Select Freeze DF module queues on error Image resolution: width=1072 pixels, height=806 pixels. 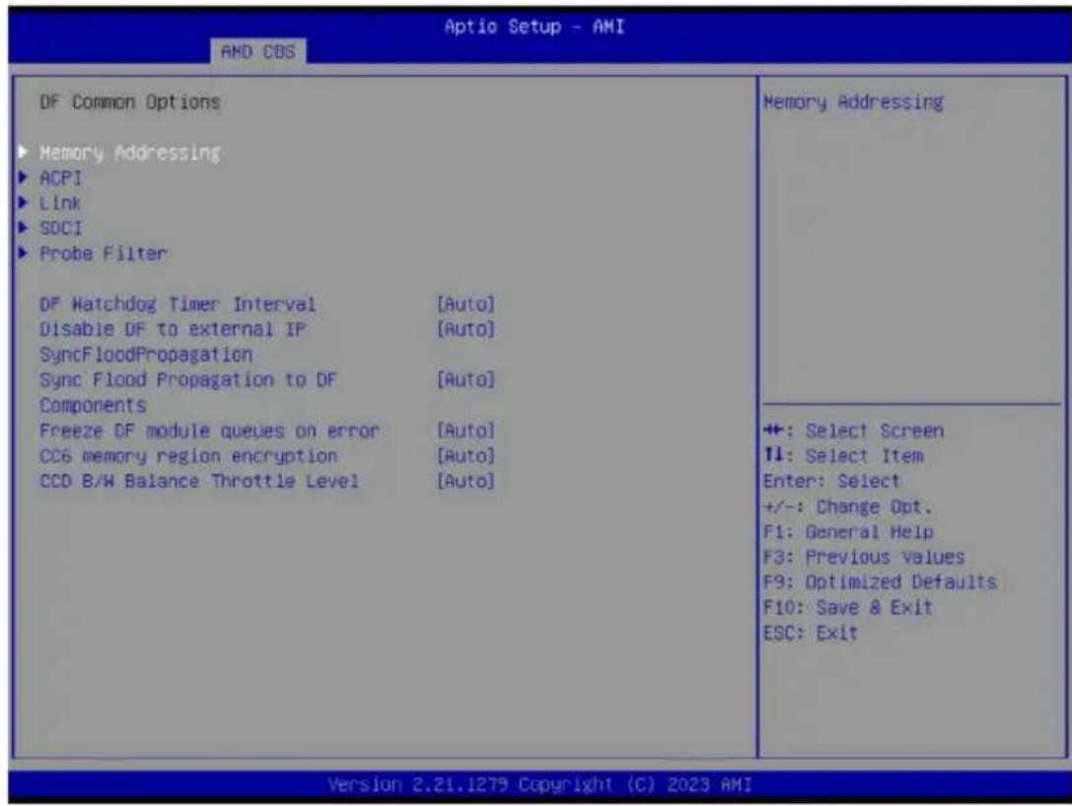209,431
